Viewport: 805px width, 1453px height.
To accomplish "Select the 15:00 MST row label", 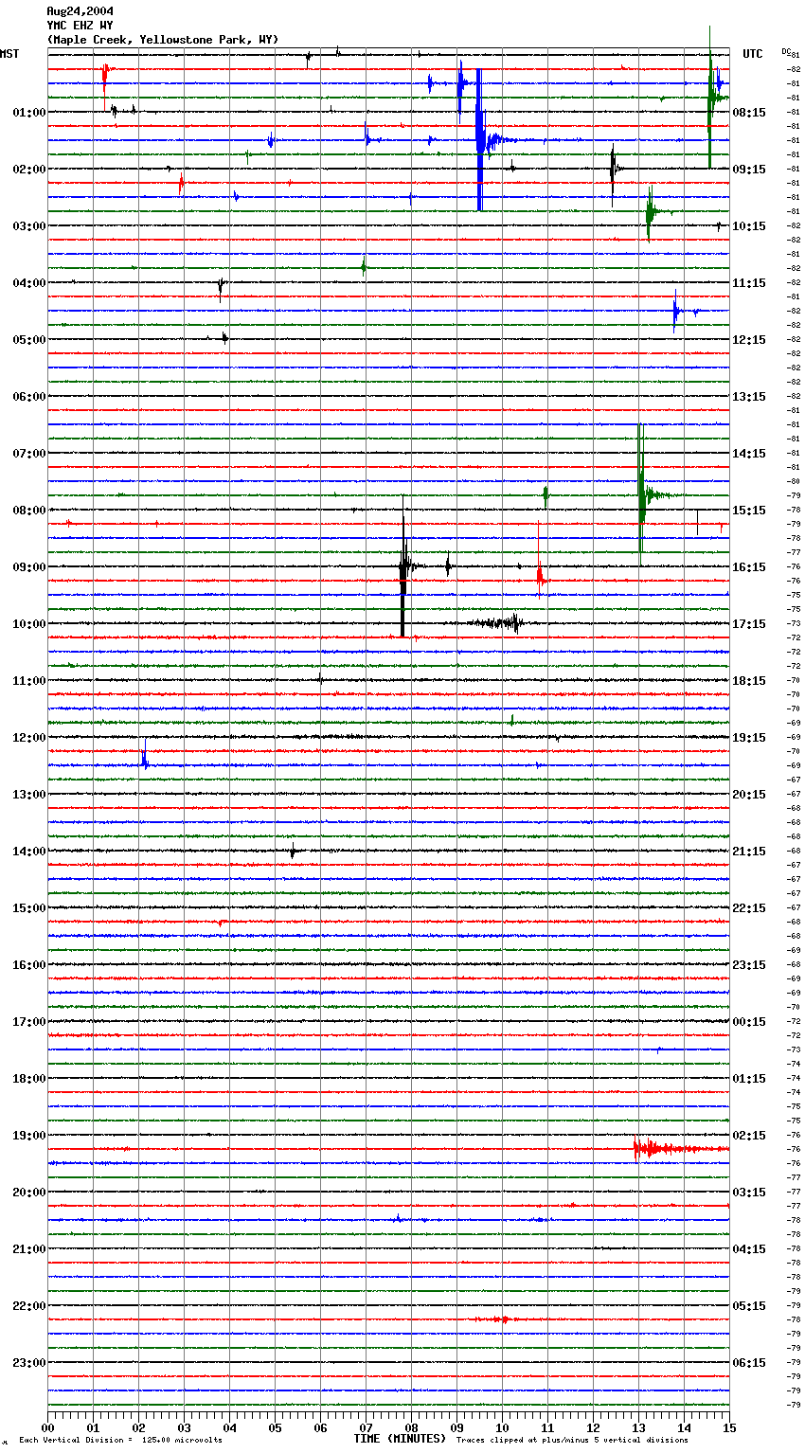I will 29,908.
